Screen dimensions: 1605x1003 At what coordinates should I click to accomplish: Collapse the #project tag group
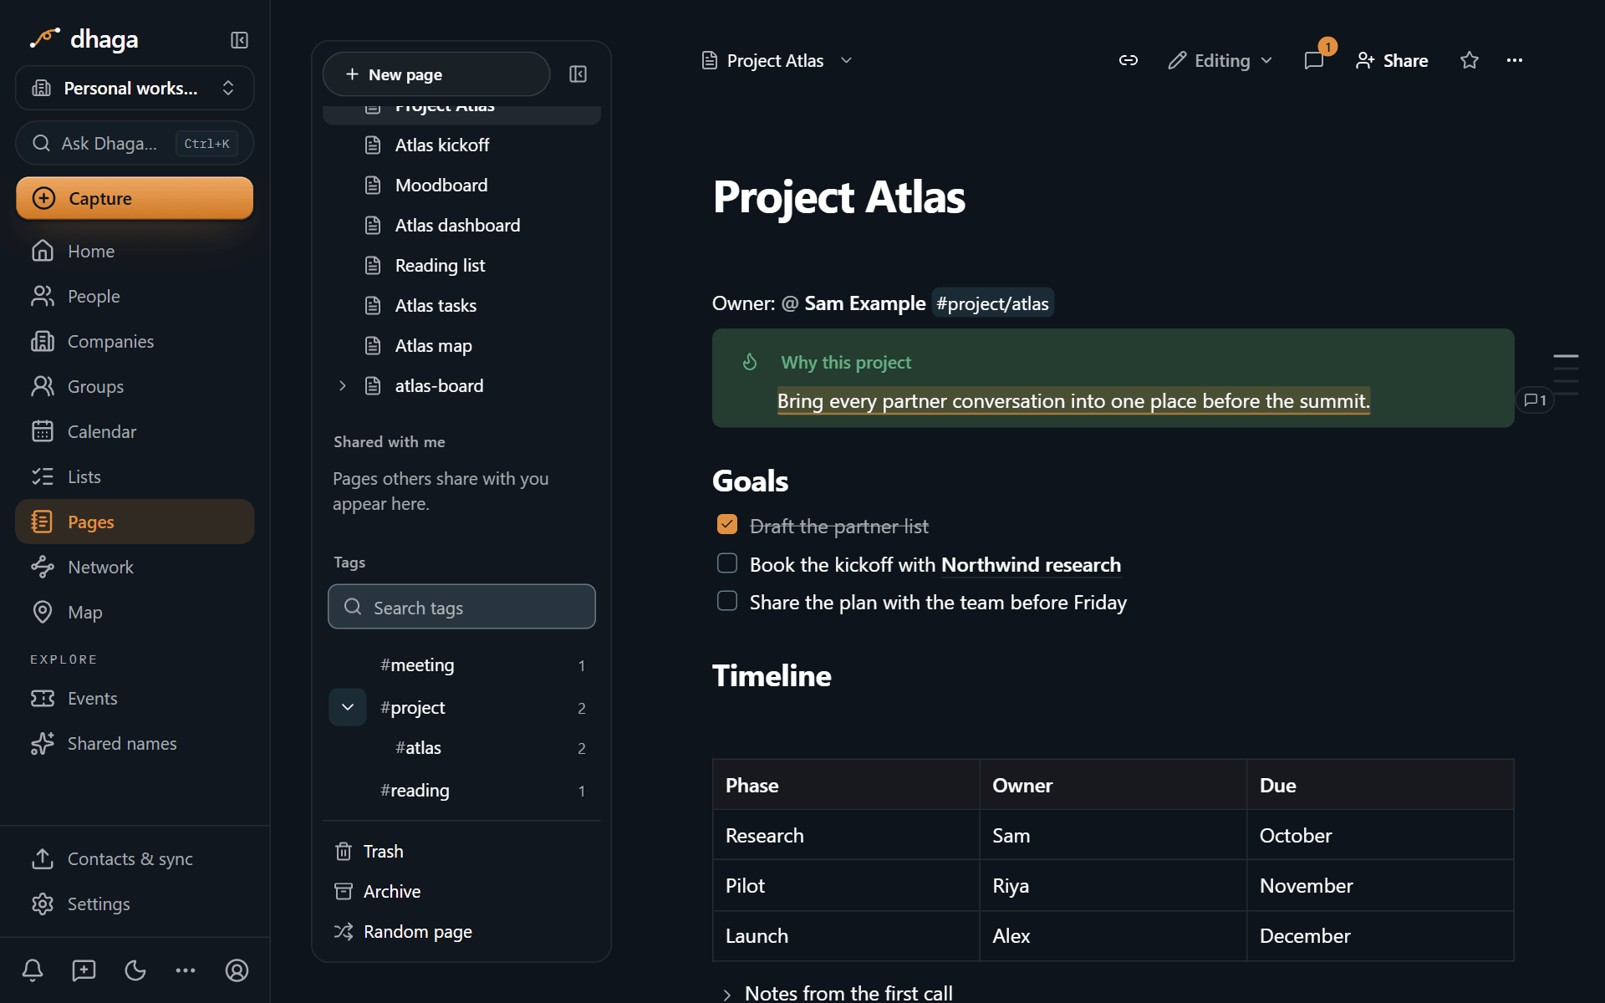coord(348,707)
